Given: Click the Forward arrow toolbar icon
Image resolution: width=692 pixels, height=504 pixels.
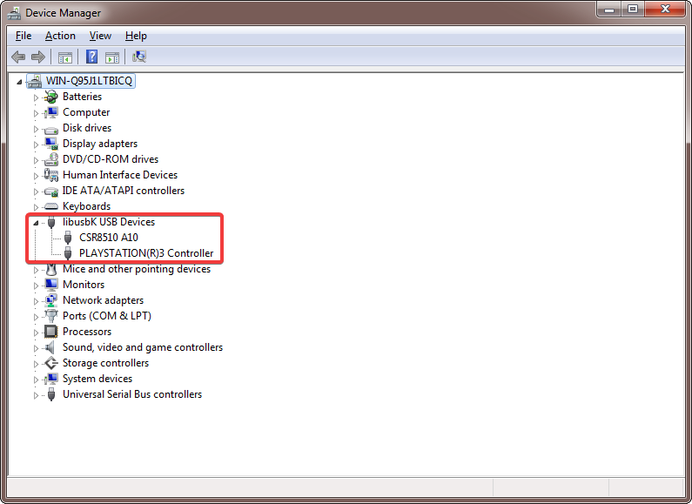Looking at the screenshot, I should tap(38, 57).
